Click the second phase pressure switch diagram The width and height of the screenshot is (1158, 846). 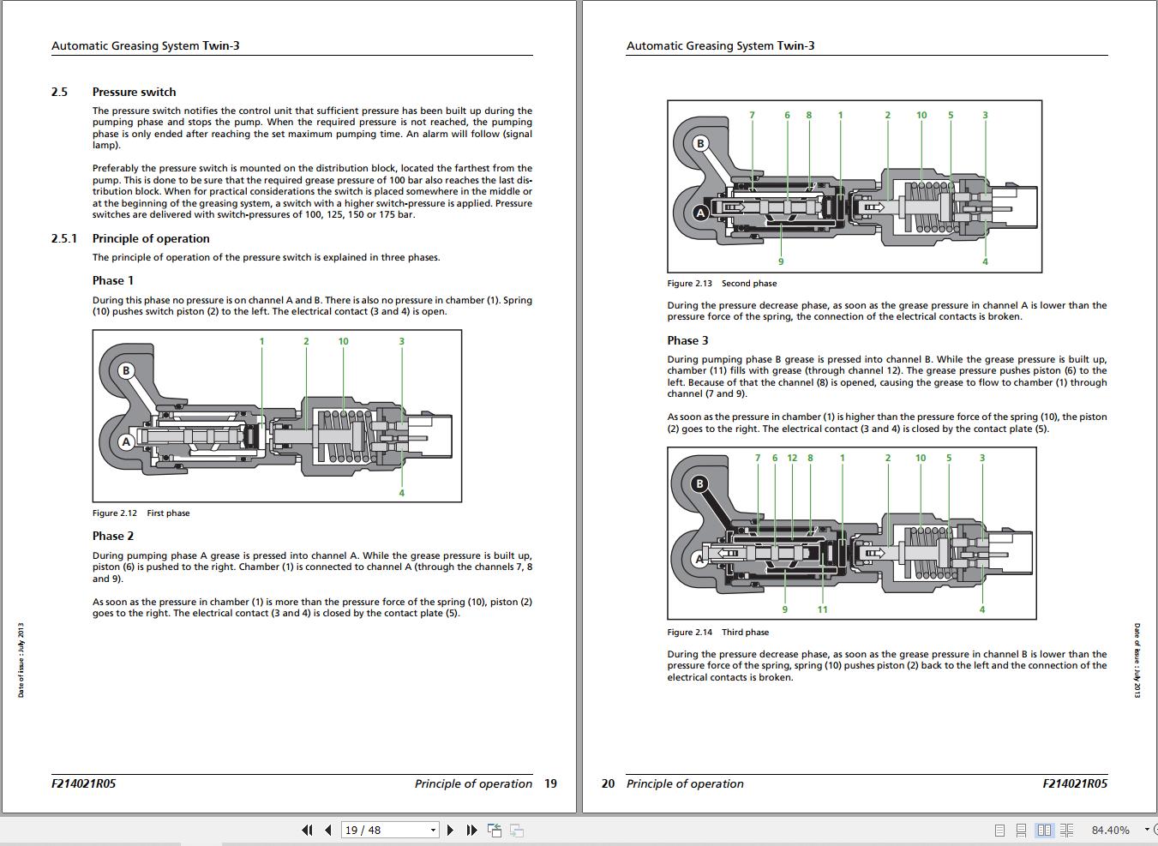(855, 187)
